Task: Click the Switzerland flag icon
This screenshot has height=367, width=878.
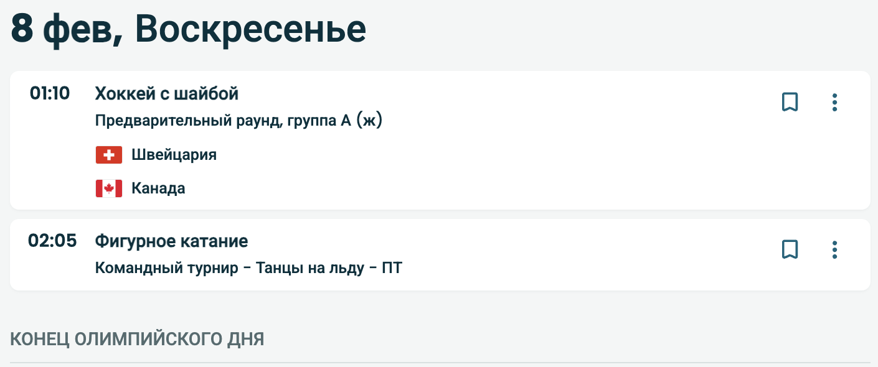Action: pos(109,155)
